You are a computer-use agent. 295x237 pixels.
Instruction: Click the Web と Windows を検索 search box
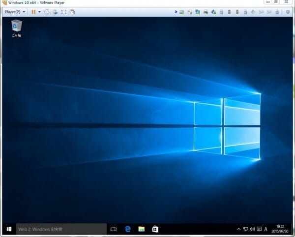(x=61, y=229)
